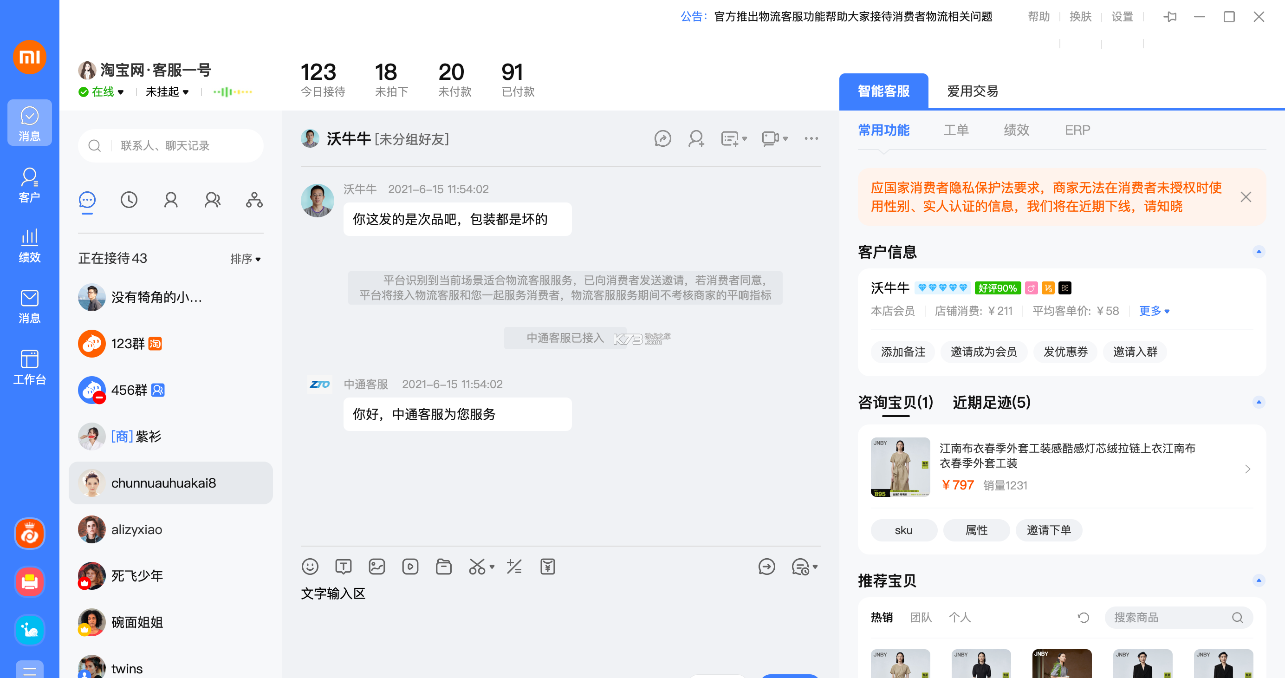Click the video clip icon in chat toolbar

pos(410,567)
